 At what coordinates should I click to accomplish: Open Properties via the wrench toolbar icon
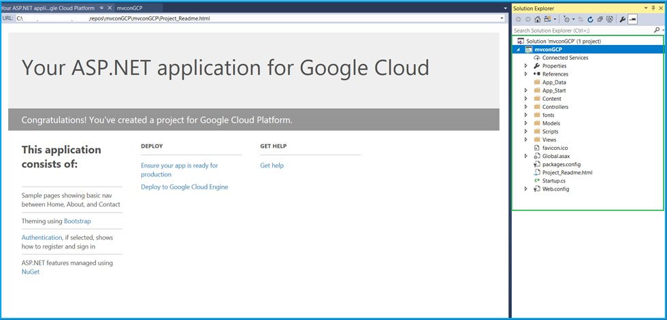[622, 20]
